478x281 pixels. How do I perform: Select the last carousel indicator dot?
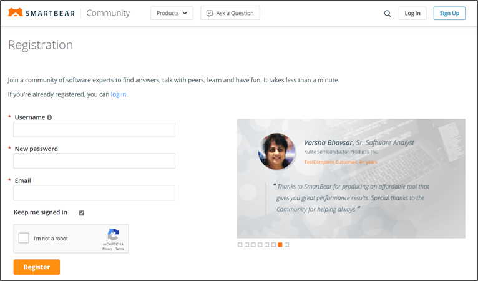287,245
